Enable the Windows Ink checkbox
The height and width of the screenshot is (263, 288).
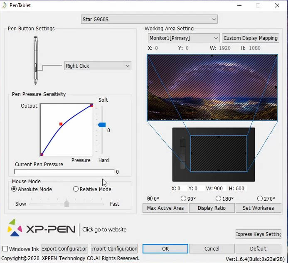tap(5, 249)
